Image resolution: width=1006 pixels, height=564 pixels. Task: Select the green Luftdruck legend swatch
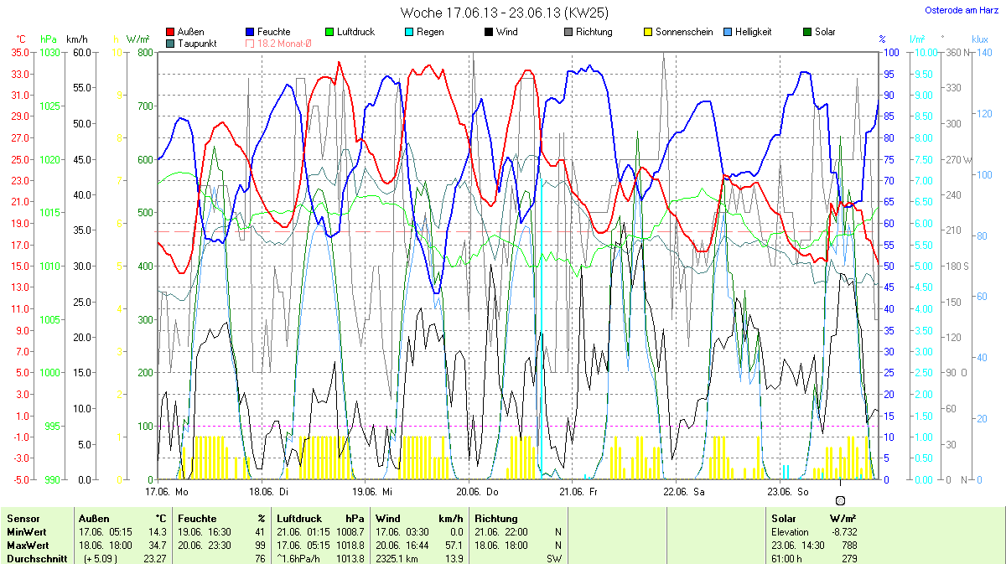[x=329, y=33]
